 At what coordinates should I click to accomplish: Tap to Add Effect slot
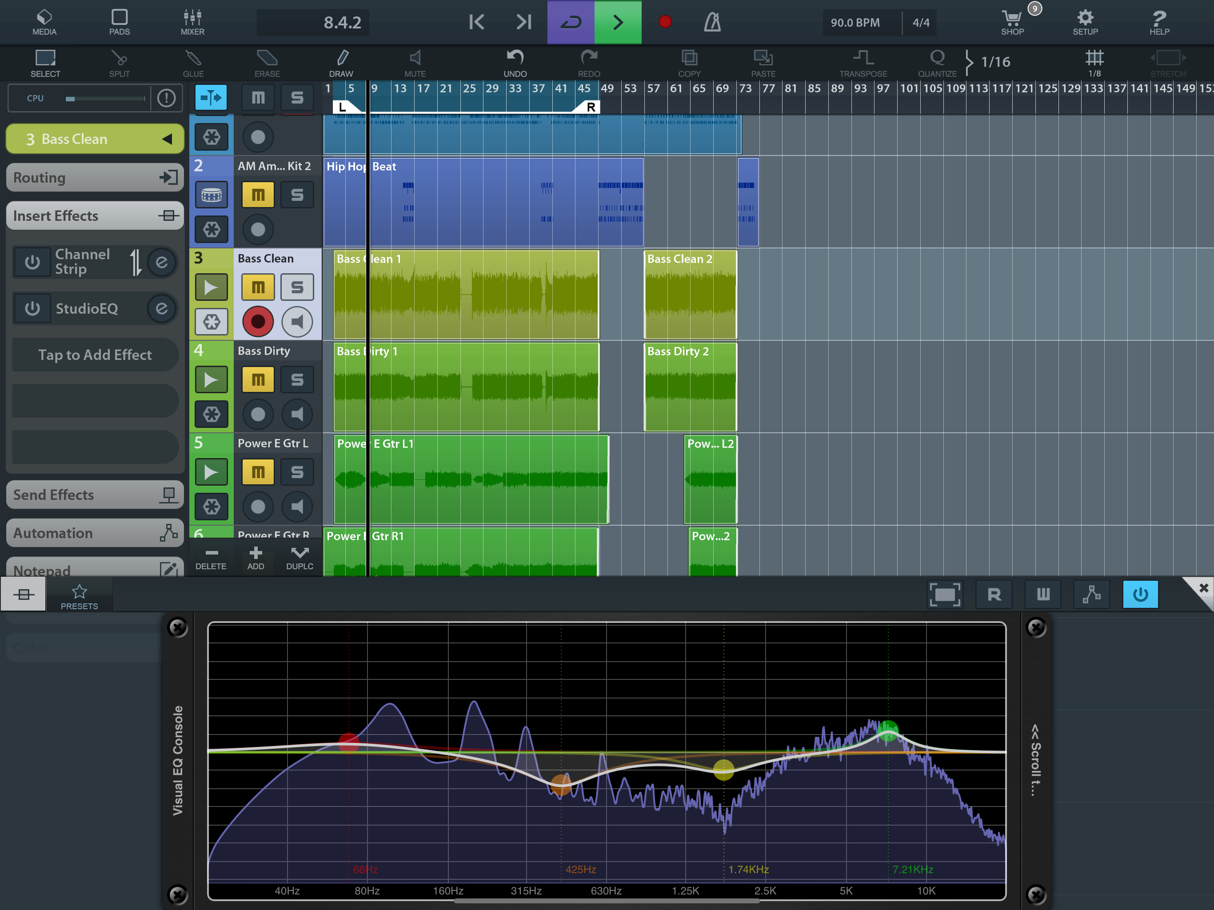(94, 355)
